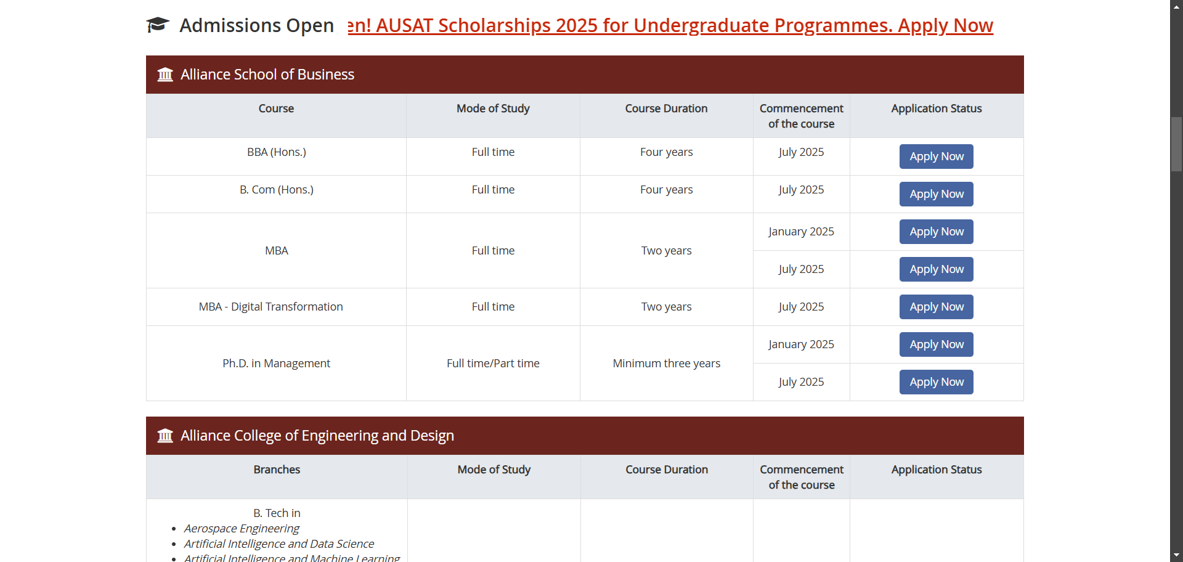Screen dimensions: 1183x562
Task: Apply Now for Ph.D. in Management July 2025
Action: 937,382
